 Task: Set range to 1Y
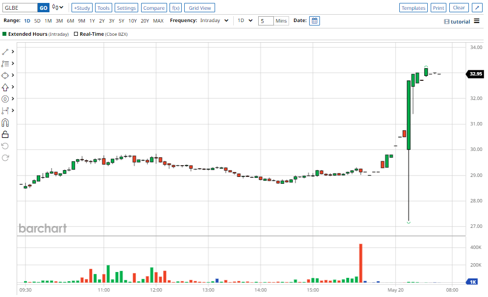[x=92, y=21]
